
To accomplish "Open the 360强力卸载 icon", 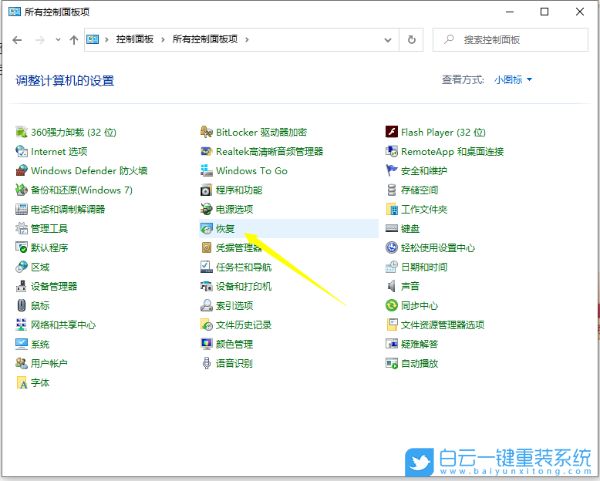I will (22, 133).
